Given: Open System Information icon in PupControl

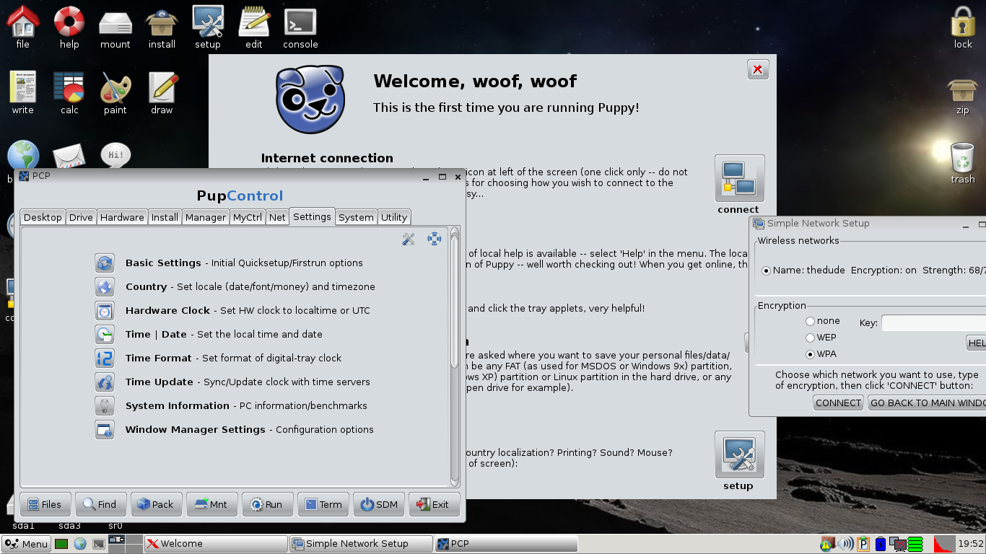Looking at the screenshot, I should coord(105,406).
